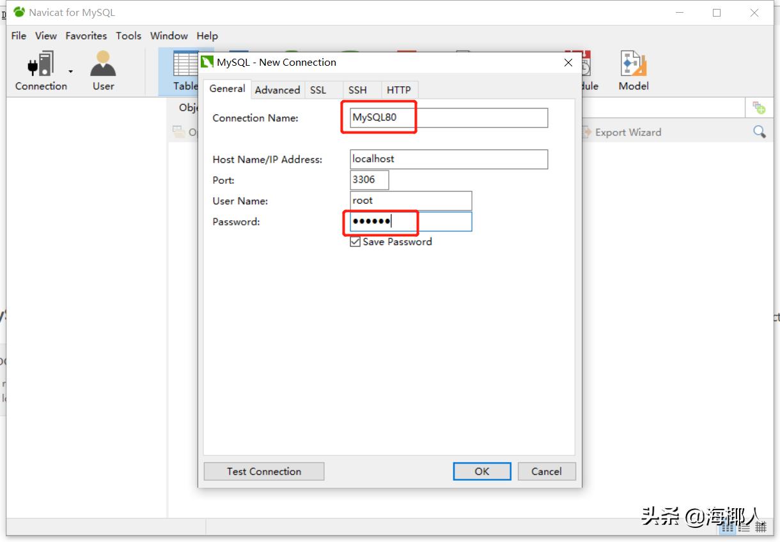This screenshot has width=780, height=542.
Task: Confirm with the OK button
Action: coord(482,471)
